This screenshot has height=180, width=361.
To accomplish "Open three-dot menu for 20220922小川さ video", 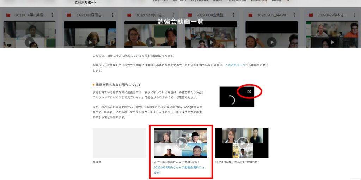I will click(173, 15).
